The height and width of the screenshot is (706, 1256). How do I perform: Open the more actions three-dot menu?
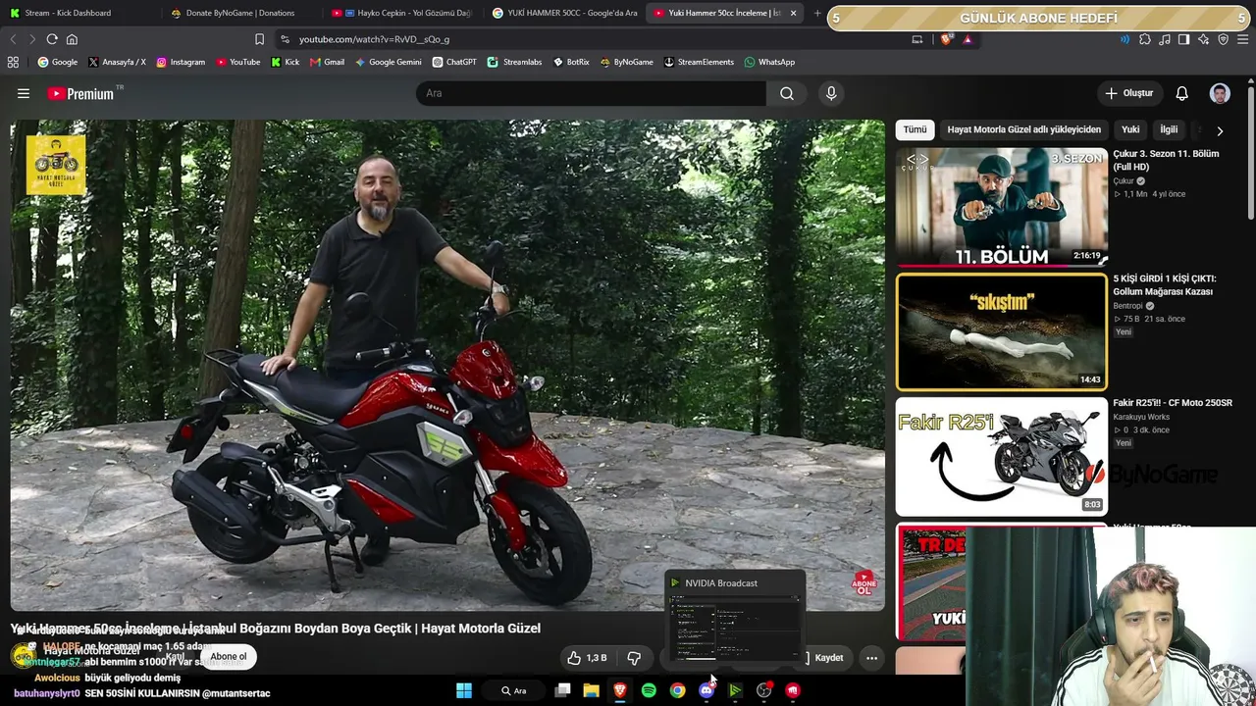coord(871,658)
